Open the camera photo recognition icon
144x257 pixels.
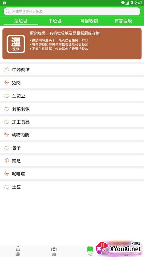pos(54,249)
